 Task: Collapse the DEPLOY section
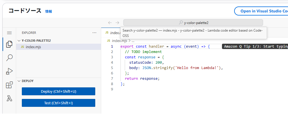[x=19, y=81]
